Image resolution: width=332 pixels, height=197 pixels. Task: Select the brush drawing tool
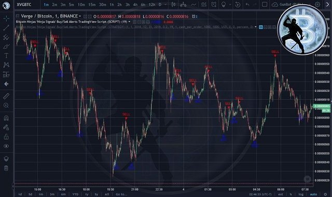(6, 46)
